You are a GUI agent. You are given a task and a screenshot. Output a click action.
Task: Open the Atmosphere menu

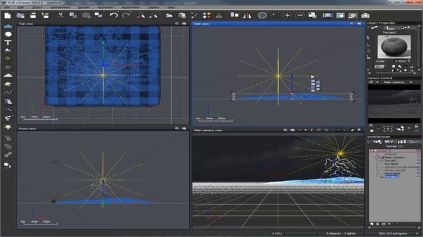click(60, 7)
